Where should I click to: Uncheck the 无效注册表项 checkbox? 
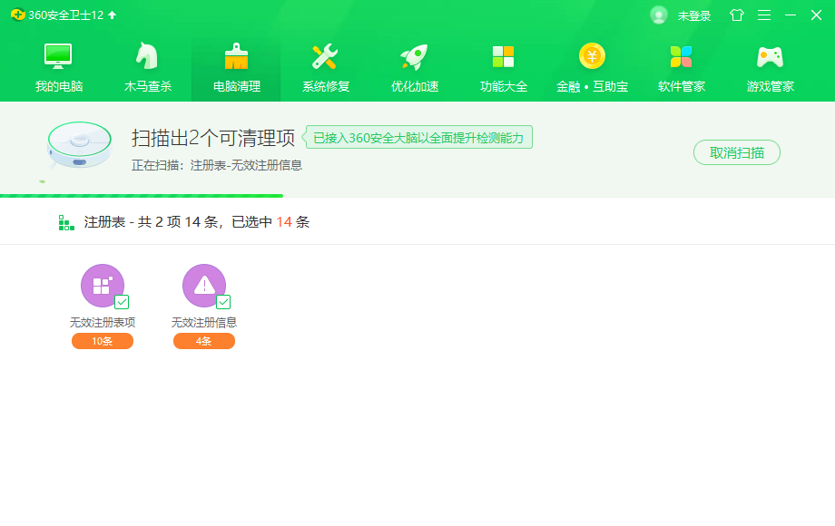pos(122,302)
